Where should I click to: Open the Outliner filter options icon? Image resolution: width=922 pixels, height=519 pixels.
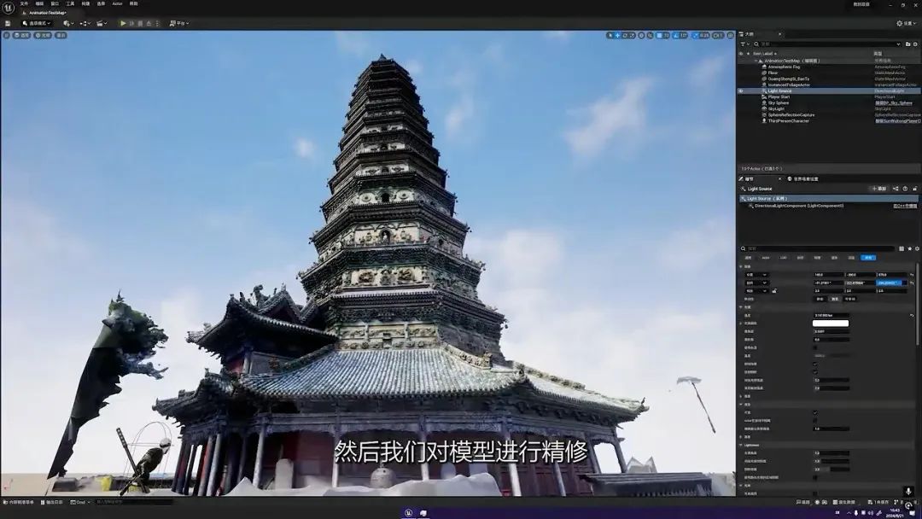743,44
